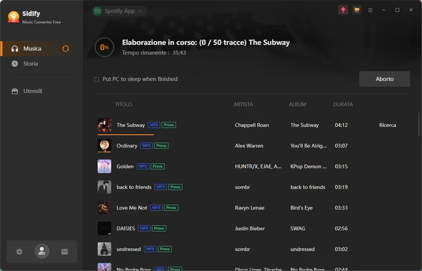Click the MP3 badge on Ordinary

point(146,146)
